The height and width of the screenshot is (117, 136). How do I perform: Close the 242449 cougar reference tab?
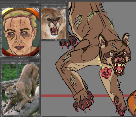coord(65,5)
